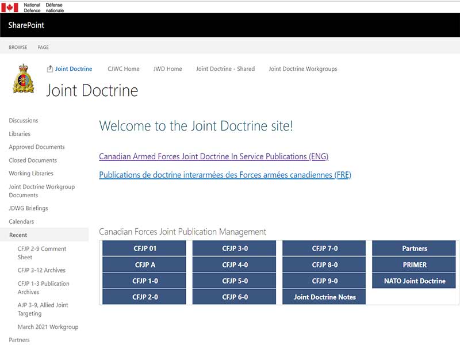Click the CJFP 01 button
Image resolution: width=460 pixels, height=345 pixels.
(x=144, y=248)
